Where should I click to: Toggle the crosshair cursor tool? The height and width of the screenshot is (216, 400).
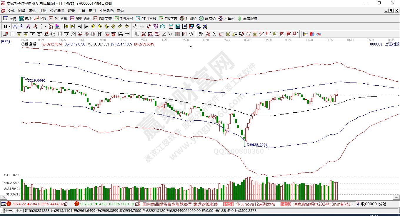(142, 26)
